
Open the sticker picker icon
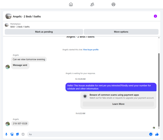[x=18, y=134]
